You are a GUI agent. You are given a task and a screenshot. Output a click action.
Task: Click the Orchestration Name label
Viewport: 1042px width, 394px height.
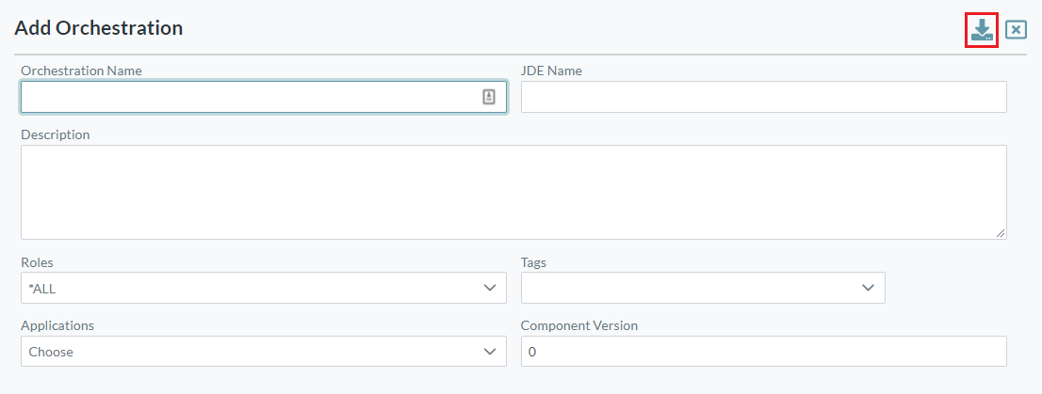(81, 71)
